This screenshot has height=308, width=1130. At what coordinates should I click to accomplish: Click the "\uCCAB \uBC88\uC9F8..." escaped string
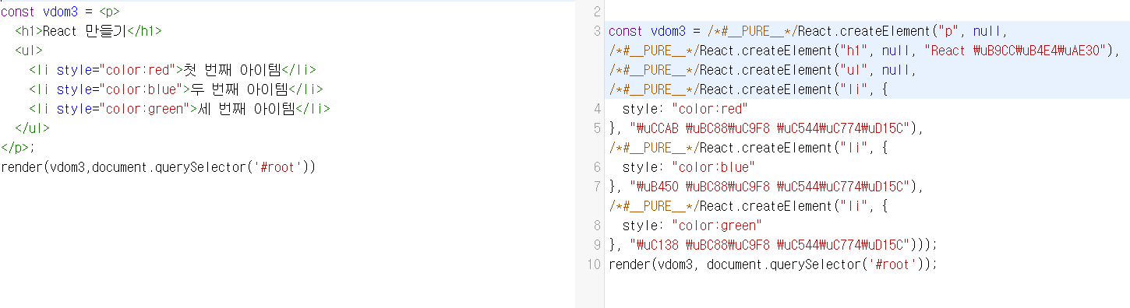770,128
